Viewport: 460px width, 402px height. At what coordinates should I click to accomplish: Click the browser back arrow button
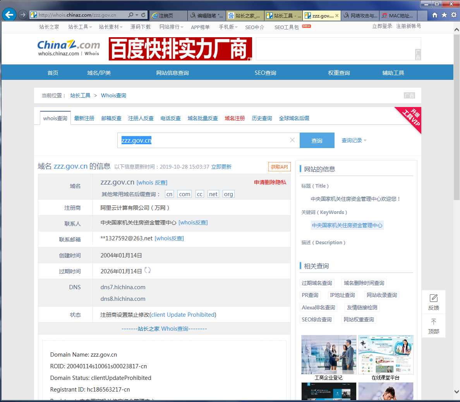pyautogui.click(x=9, y=15)
